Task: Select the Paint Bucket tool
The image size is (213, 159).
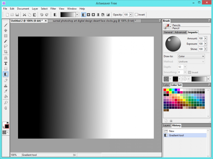Action: [x=6, y=96]
